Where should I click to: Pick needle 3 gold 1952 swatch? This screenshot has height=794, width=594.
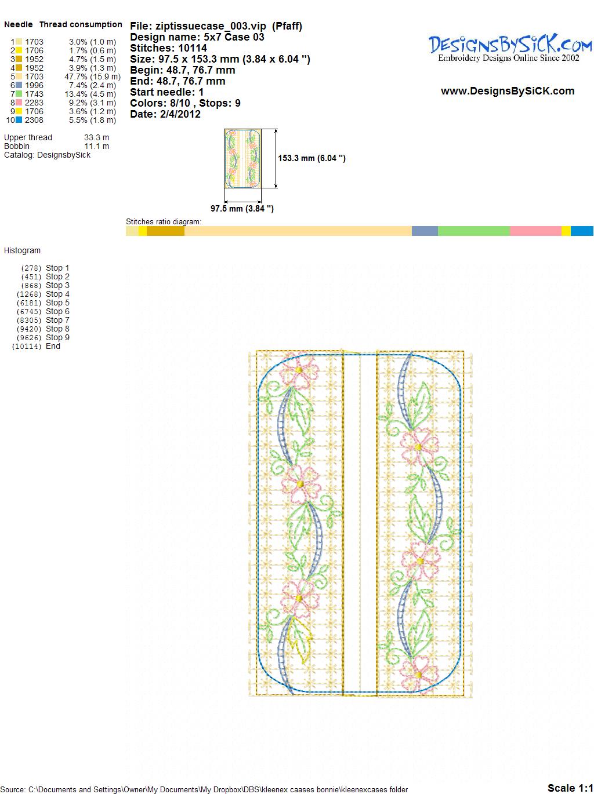(19, 59)
